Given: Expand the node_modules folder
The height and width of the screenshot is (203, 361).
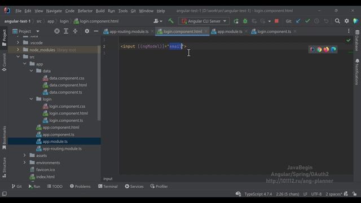Looking at the screenshot, I should (x=18, y=50).
